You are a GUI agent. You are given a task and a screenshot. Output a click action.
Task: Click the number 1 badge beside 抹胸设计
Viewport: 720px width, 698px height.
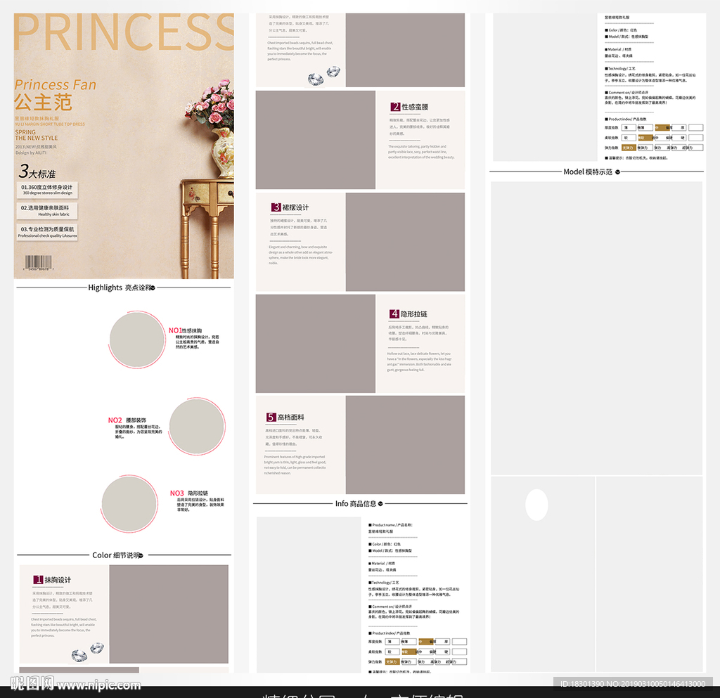click(38, 580)
